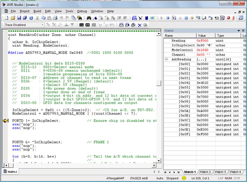Click the cascade windows icon
The width and height of the screenshot is (247, 182).
(73, 18)
